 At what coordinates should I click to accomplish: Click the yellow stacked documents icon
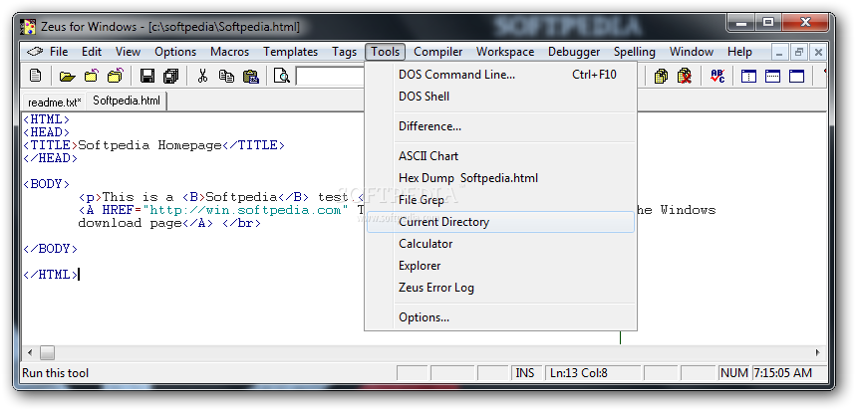(x=661, y=76)
